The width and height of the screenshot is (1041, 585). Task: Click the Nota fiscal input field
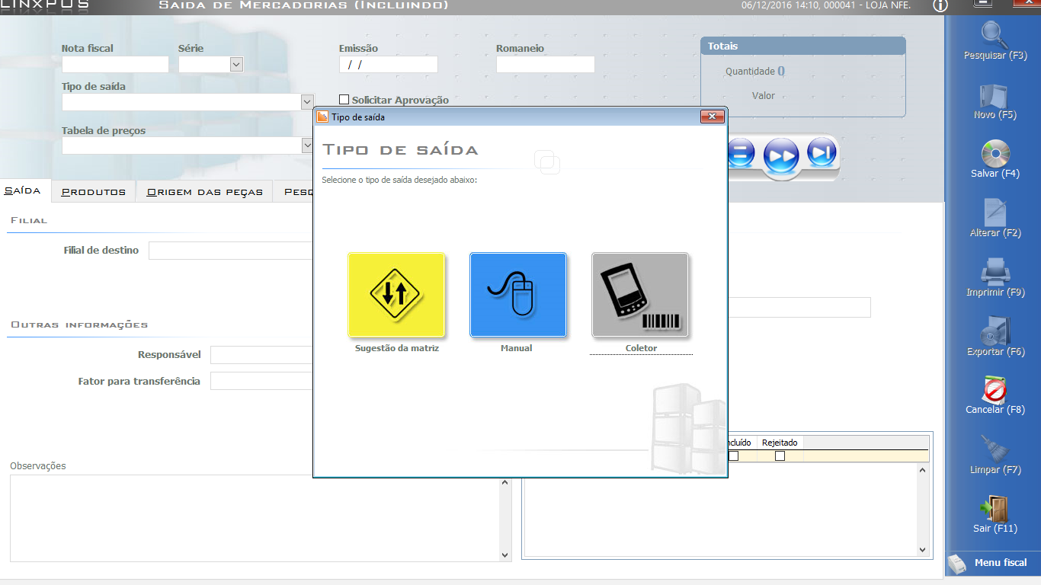(115, 65)
